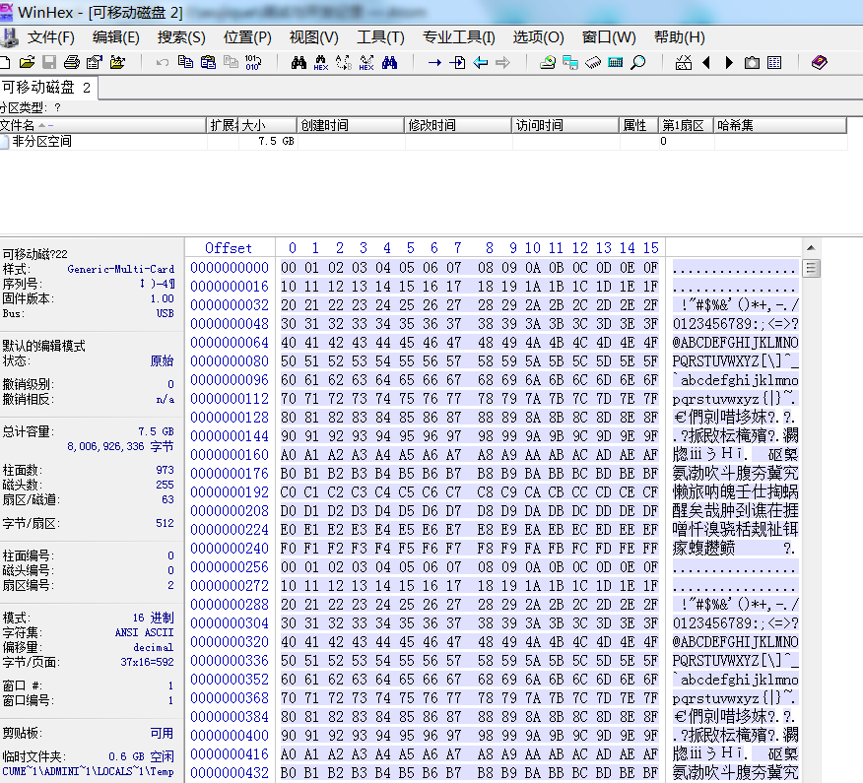Image resolution: width=863 pixels, height=783 pixels.
Task: Click the C:\ drive check icon
Action: click(684, 62)
